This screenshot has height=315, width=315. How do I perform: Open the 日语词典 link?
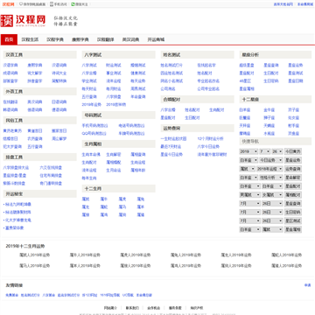point(59,102)
